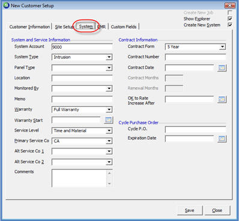This screenshot has height=221, width=239.
Task: Click the Contract Date input field
Action: point(190,68)
